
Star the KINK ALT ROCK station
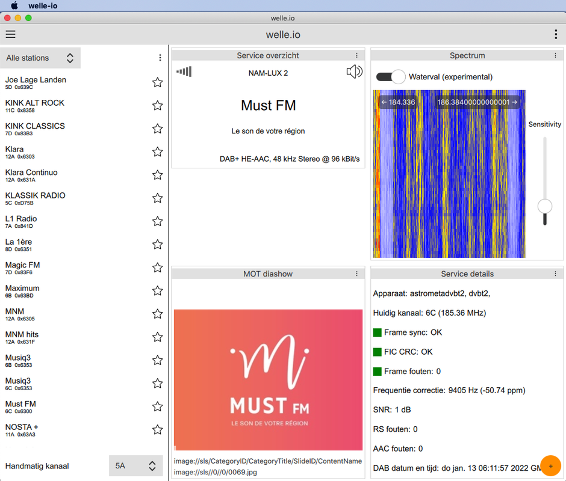[157, 106]
